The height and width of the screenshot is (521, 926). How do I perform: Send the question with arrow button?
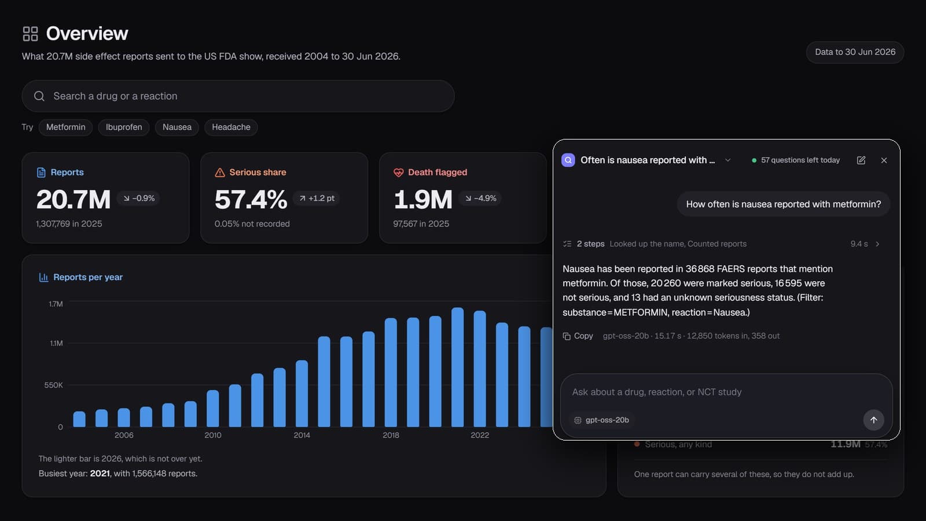[874, 420]
